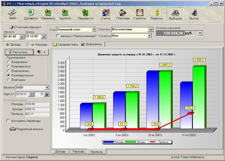The height and width of the screenshot is (161, 225).
Task: Switch to the Сводная таблица tab
Action: tap(66, 45)
